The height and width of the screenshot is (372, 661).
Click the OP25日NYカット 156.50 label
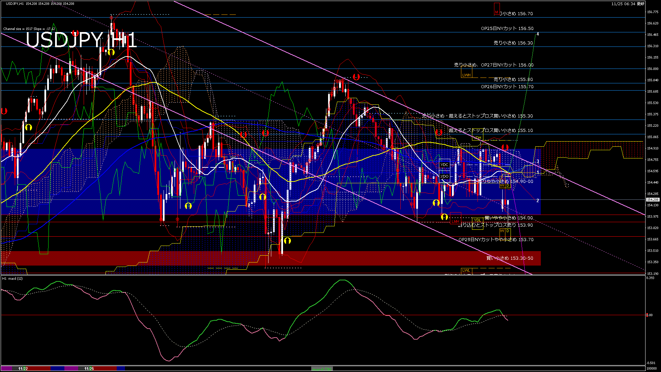(x=507, y=29)
